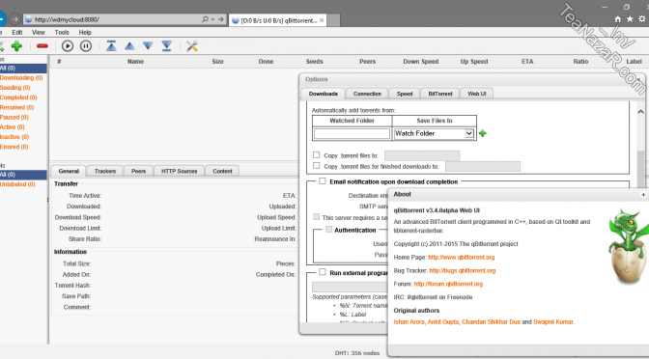Image resolution: width=649 pixels, height=359 pixels.
Task: Move torrent up in queue icon
Action: (x=129, y=46)
